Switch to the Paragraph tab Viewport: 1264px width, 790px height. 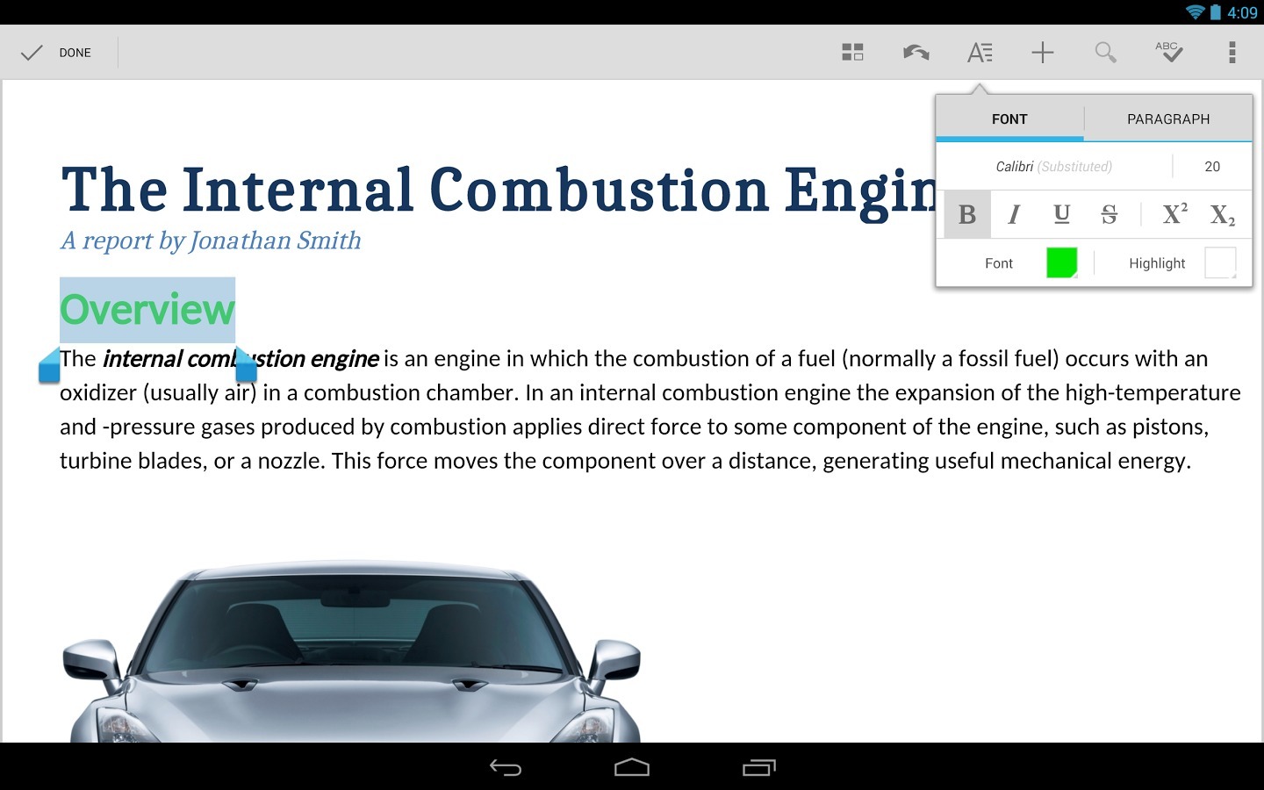1168,118
